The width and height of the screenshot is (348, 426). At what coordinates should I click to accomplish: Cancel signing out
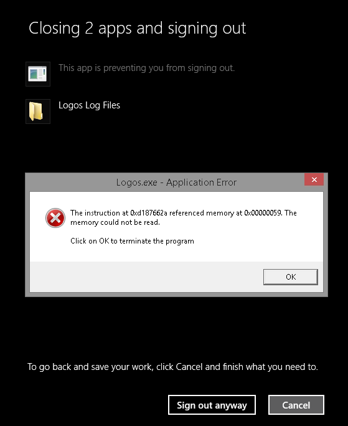coord(296,405)
